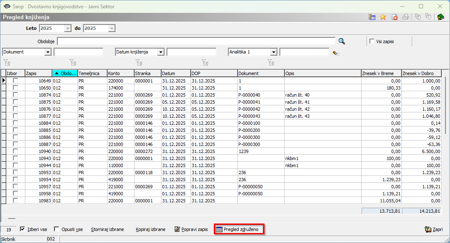Click the Pregled združeno button
The height and width of the screenshot is (243, 450).
pos(239,229)
